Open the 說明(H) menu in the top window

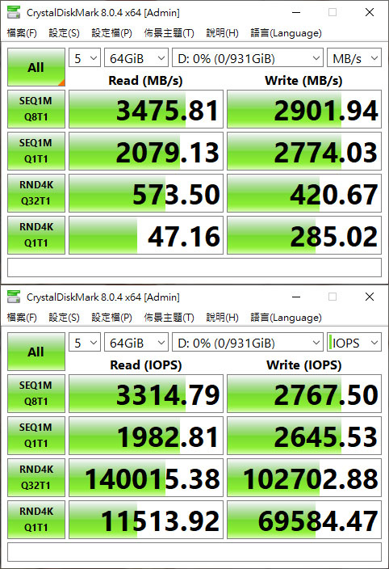(223, 33)
